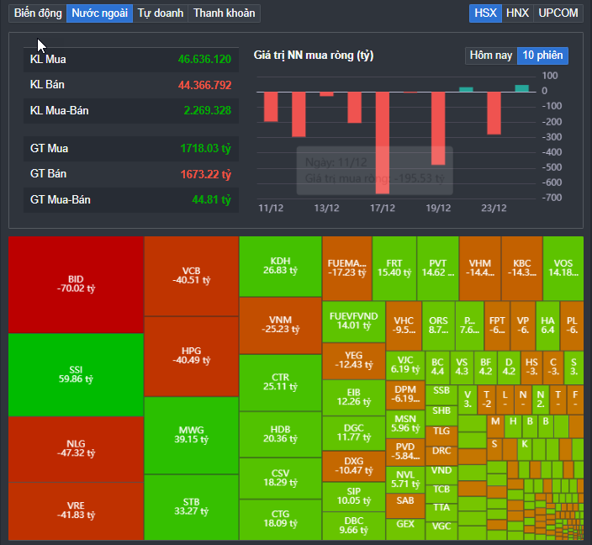This screenshot has width=592, height=545.
Task: Click the TCB treemap tile
Action: coord(441,493)
